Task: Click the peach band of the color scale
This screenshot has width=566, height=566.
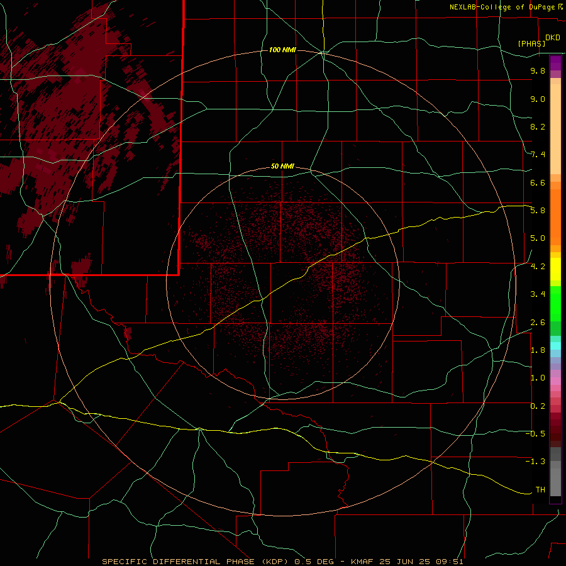Action: pyautogui.click(x=555, y=129)
